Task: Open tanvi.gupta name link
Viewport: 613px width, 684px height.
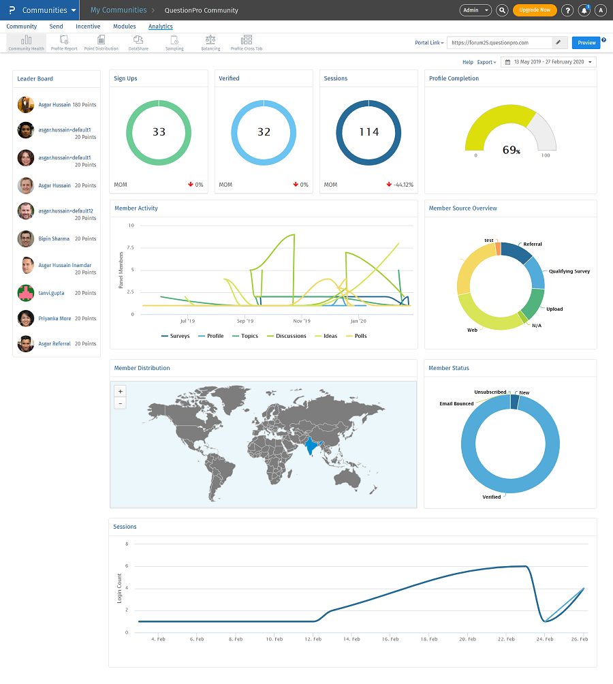Action: 51,293
